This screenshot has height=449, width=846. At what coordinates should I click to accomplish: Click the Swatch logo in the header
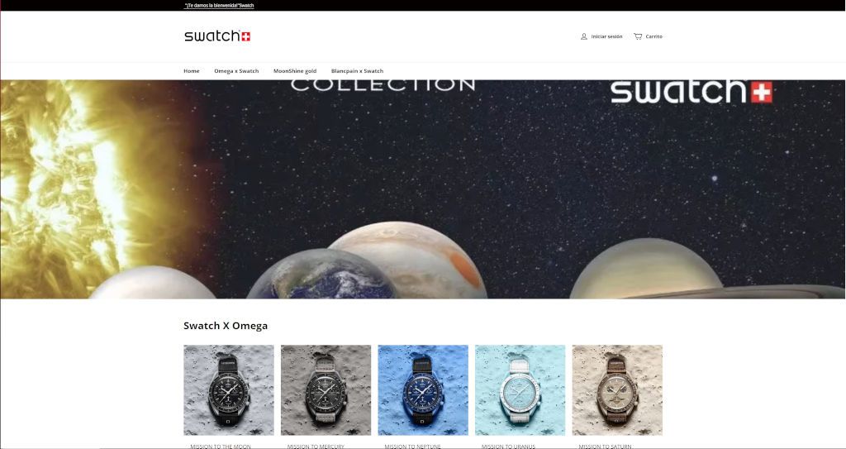tap(217, 36)
